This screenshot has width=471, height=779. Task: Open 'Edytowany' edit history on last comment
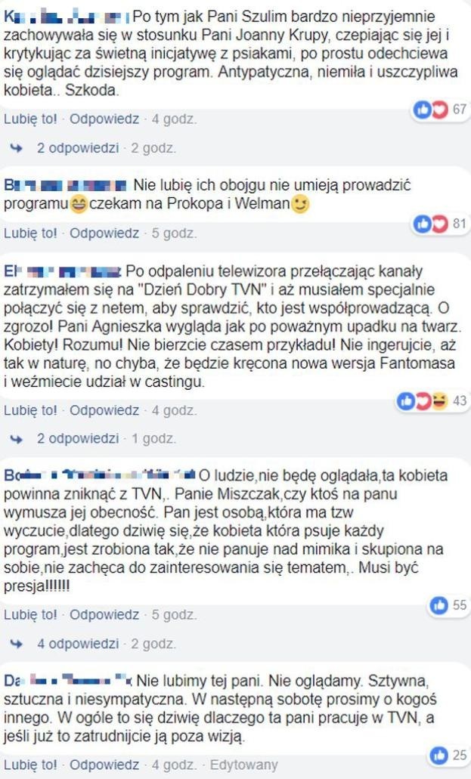tap(243, 765)
